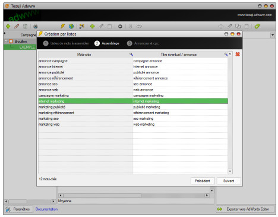The width and height of the screenshot is (278, 217).
Task: Click the red pencil edit campaign icon
Action: [17, 26]
